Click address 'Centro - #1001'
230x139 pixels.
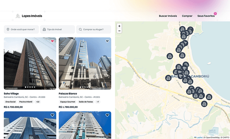(92, 97)
